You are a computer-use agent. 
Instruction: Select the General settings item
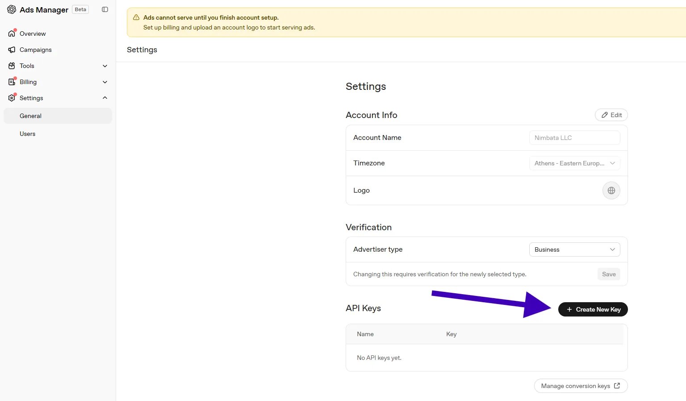(58, 116)
